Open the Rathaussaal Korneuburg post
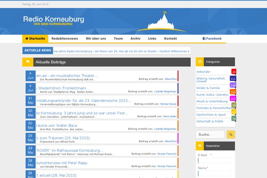 click(x=69, y=150)
